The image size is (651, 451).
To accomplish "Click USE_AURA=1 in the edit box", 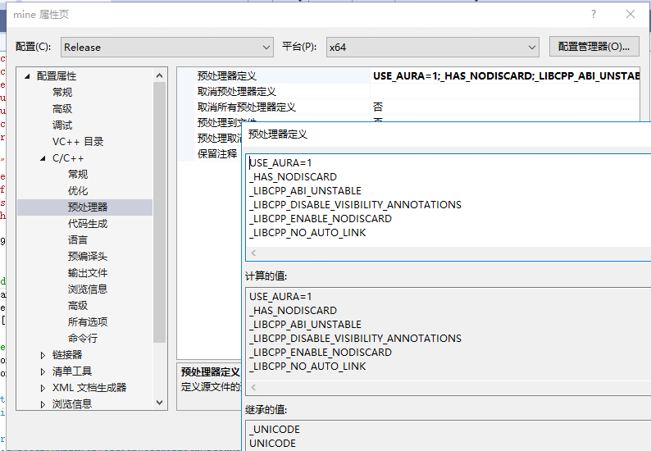I will coord(280,163).
